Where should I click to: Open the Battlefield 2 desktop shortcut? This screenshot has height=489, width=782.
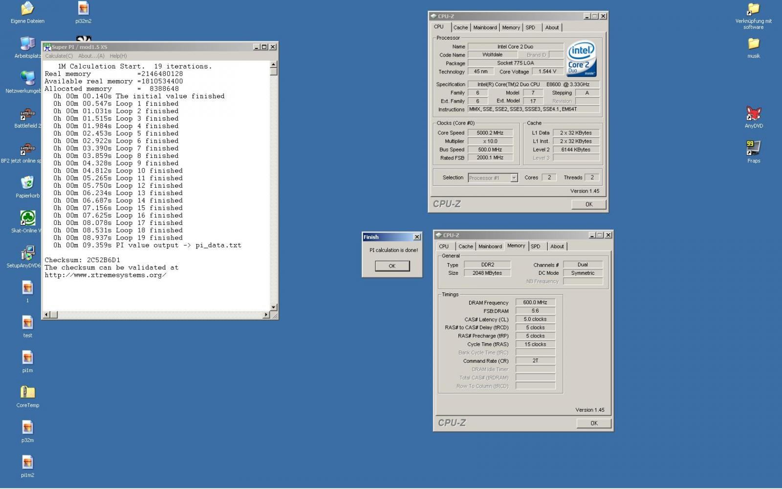pyautogui.click(x=27, y=114)
